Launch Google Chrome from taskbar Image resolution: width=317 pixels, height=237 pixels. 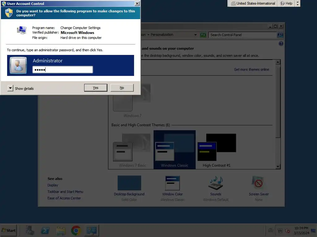76,230
